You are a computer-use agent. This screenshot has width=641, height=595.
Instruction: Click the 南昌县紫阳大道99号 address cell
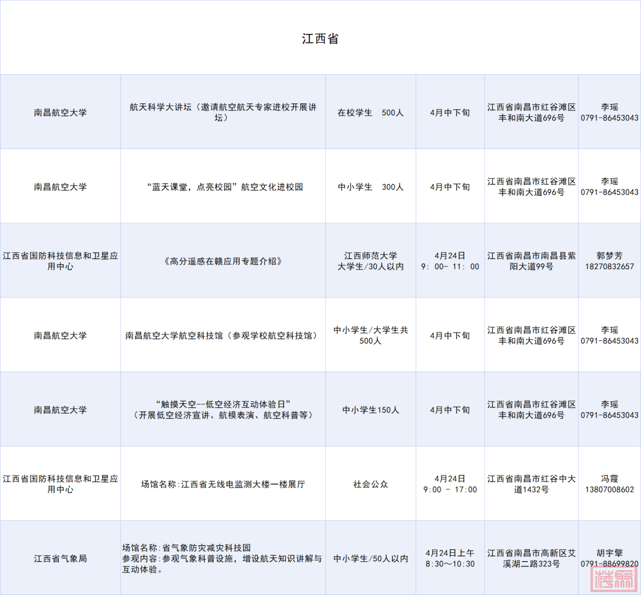531,261
